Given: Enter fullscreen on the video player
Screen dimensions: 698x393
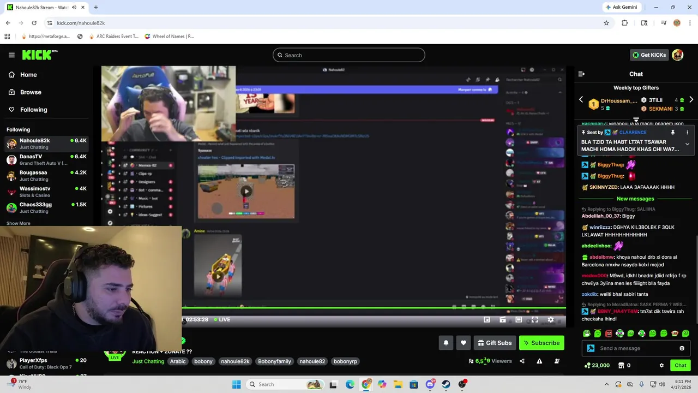Looking at the screenshot, I should [534, 320].
